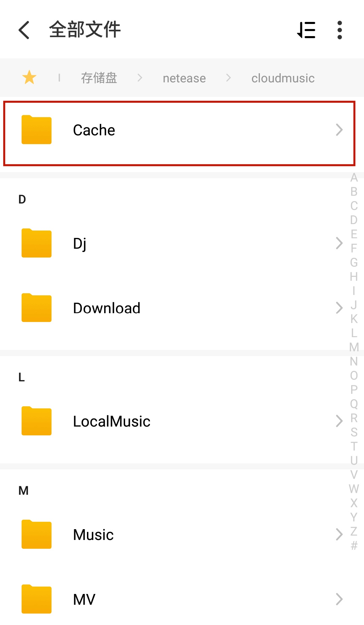
Task: Open the LocalMusic folder name
Action: point(112,421)
